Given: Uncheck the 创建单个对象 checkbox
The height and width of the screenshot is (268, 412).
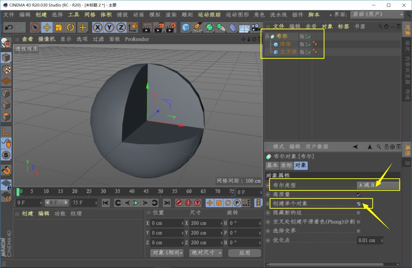Looking at the screenshot, I should click(x=359, y=204).
